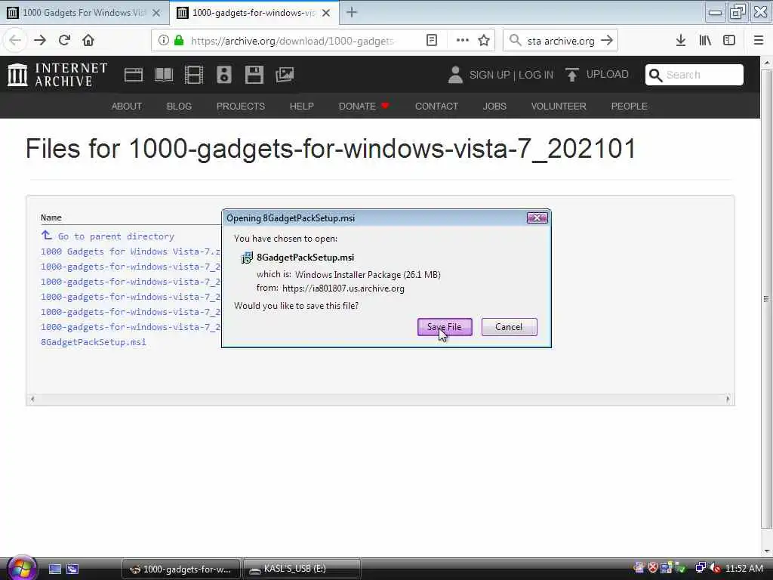Viewport: 773px width, 580px height.
Task: Click the 11:52 AM system clock
Action: click(x=744, y=568)
